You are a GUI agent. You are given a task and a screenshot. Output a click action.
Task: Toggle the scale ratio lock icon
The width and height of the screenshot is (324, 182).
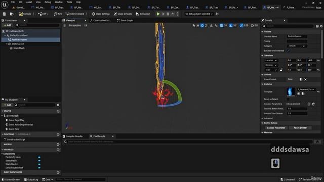coord(281,70)
